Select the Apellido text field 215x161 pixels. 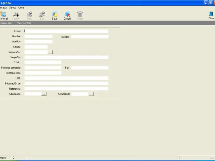[38, 42]
